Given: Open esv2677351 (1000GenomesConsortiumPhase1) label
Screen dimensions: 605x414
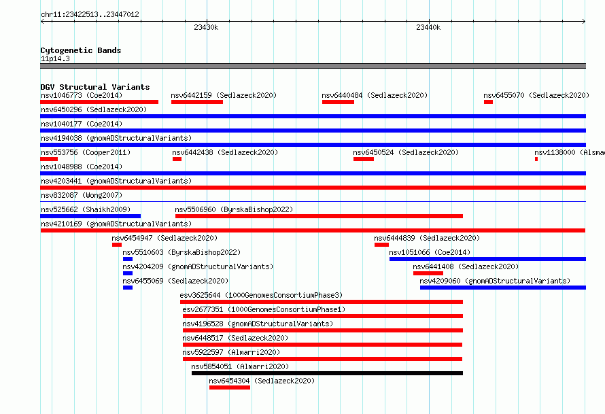Looking at the screenshot, I should (x=264, y=309).
